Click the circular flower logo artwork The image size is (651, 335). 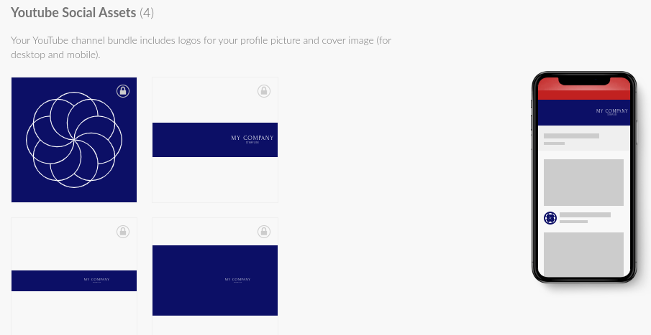click(74, 140)
